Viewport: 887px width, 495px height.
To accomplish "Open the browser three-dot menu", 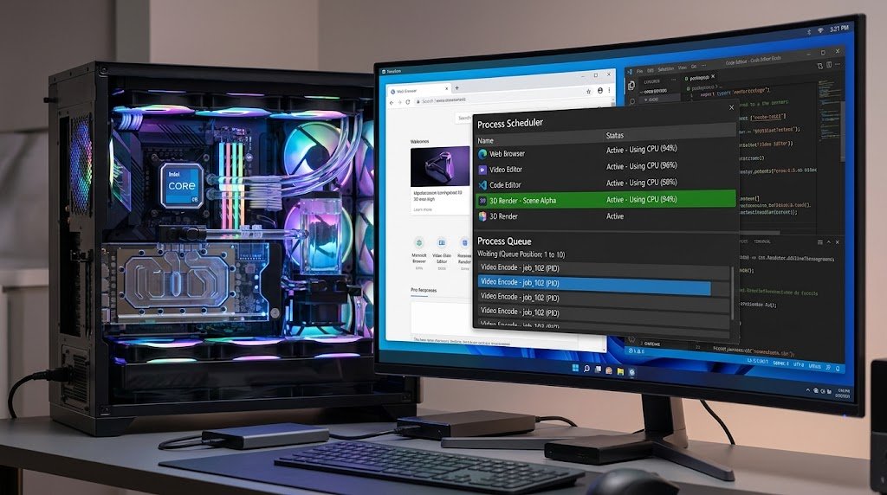I will pyautogui.click(x=609, y=90).
